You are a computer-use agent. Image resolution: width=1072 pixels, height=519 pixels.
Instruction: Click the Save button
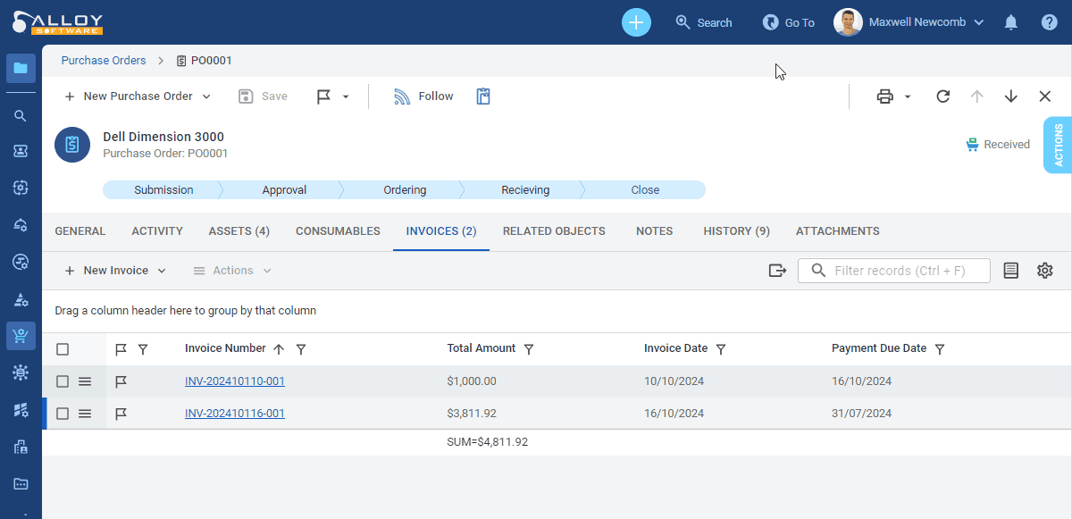click(x=263, y=96)
